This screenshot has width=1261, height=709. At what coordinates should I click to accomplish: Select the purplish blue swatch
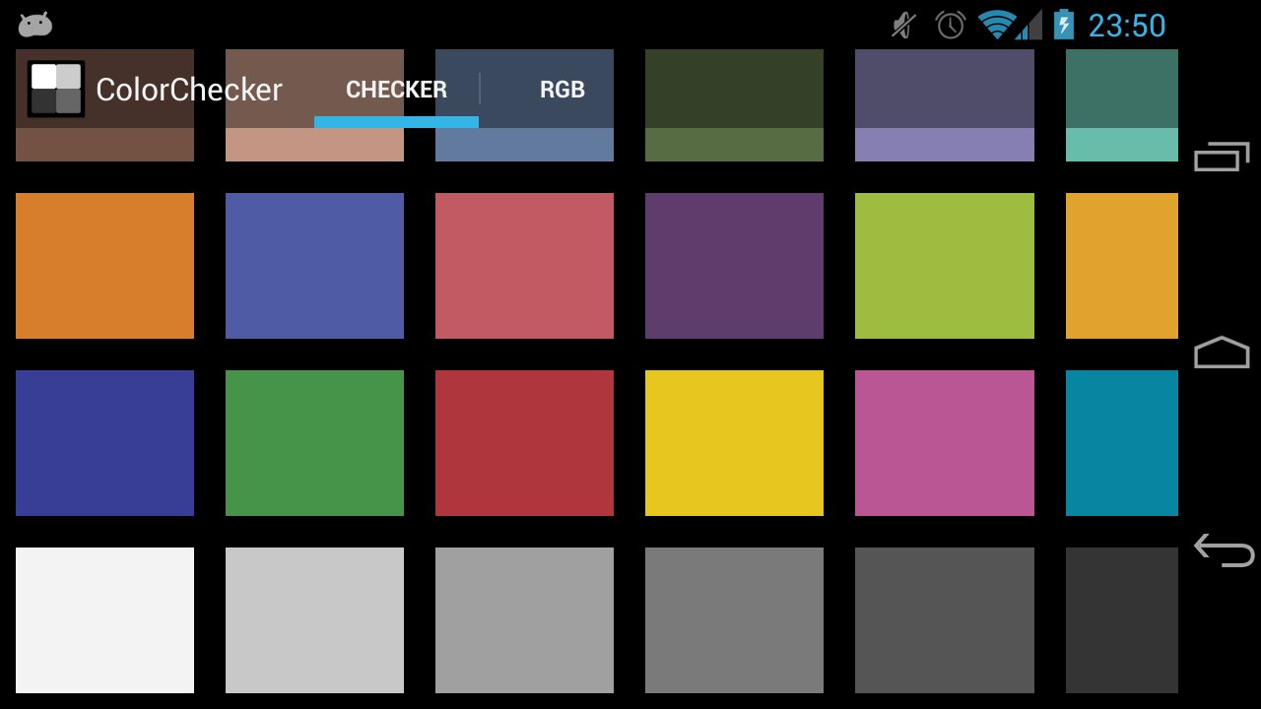click(x=314, y=266)
